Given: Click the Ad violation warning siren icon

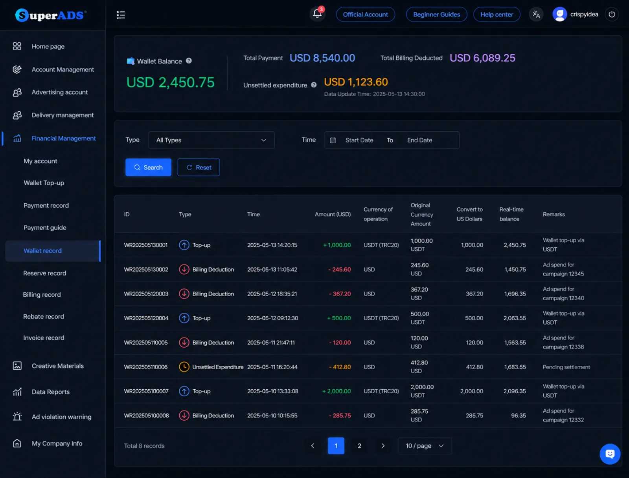Looking at the screenshot, I should (17, 416).
